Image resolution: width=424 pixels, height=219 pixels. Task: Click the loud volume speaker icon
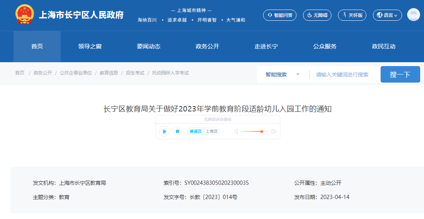point(273,131)
